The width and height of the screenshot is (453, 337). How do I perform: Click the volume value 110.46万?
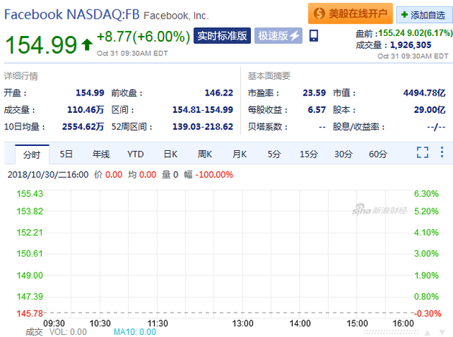pos(86,110)
